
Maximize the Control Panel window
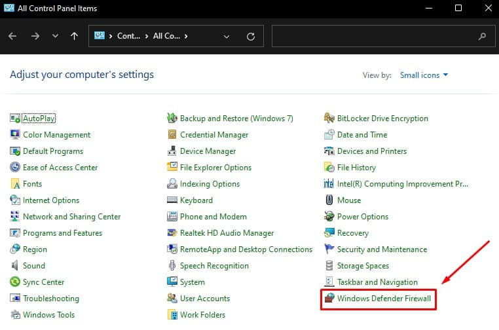(458, 8)
